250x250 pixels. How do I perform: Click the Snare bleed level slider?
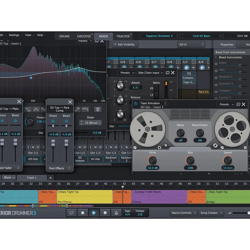(232, 65)
